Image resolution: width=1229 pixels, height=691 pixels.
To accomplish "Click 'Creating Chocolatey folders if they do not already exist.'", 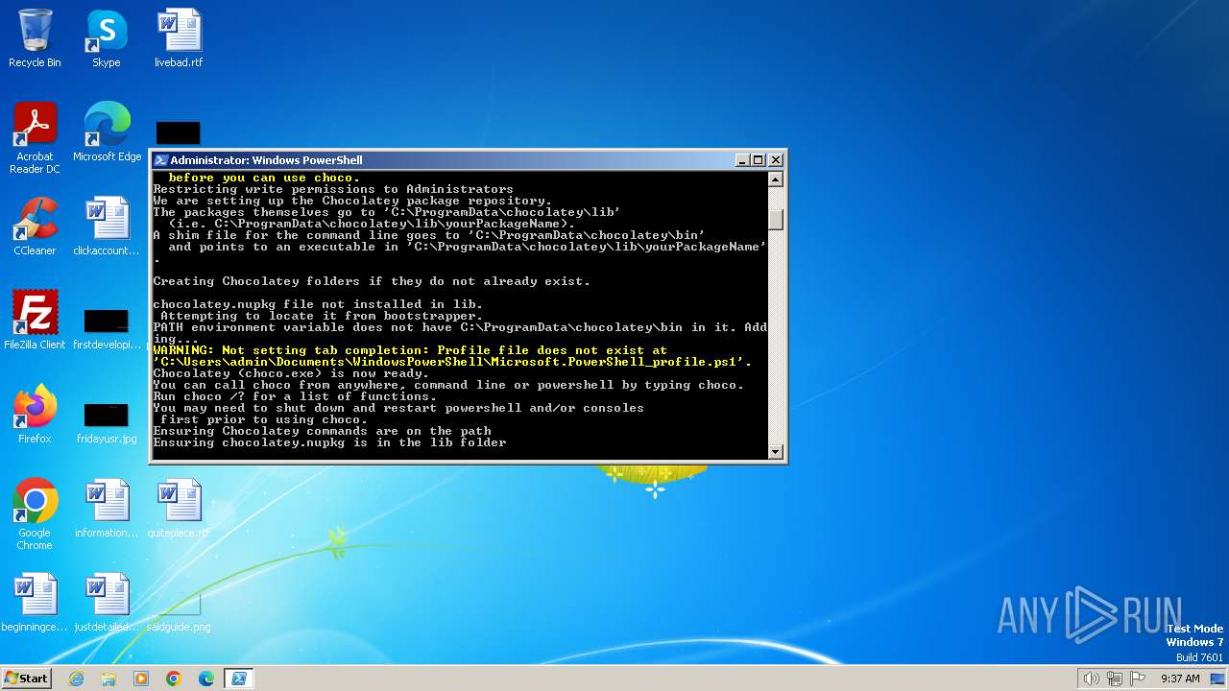I will point(372,281).
